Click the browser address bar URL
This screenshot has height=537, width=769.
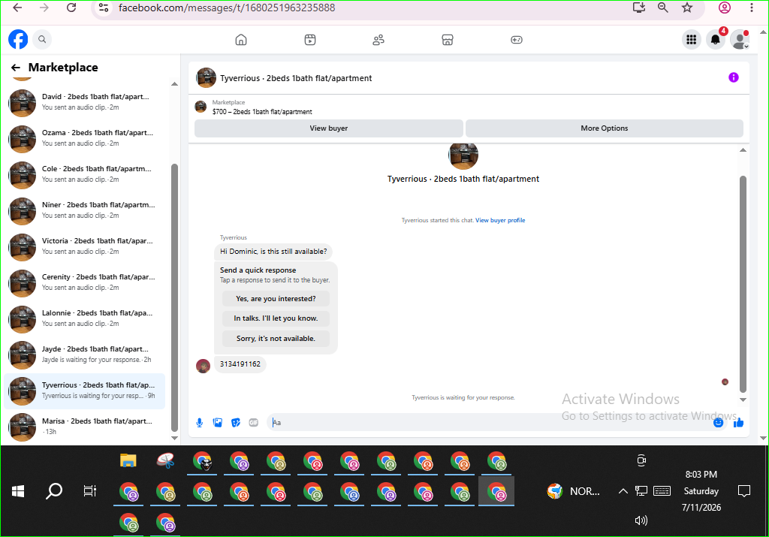[x=227, y=8]
